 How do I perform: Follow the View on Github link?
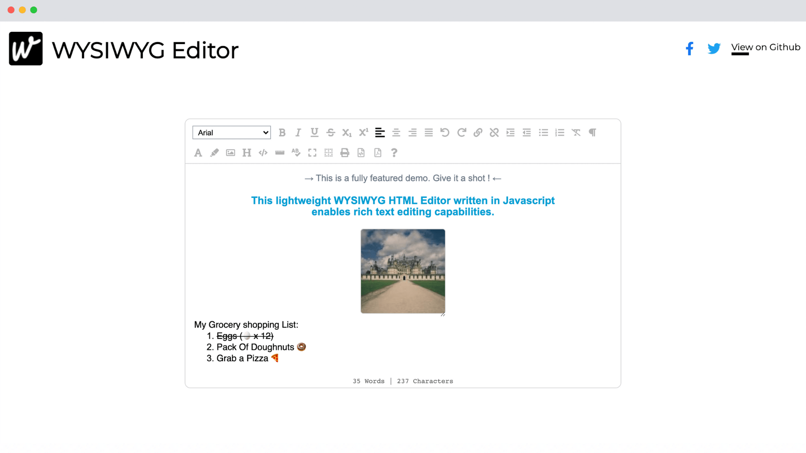click(x=766, y=47)
